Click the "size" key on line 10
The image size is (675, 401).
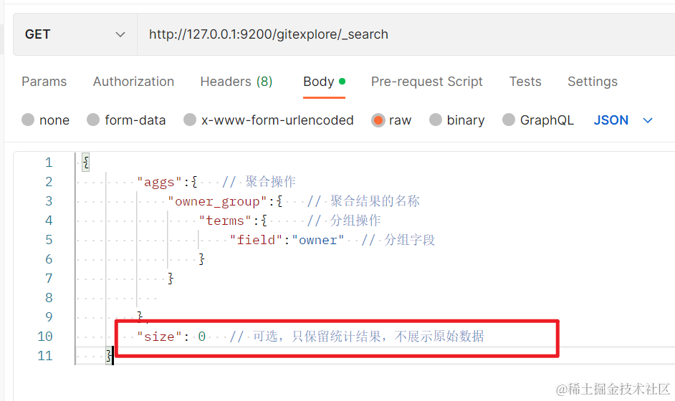click(x=159, y=337)
